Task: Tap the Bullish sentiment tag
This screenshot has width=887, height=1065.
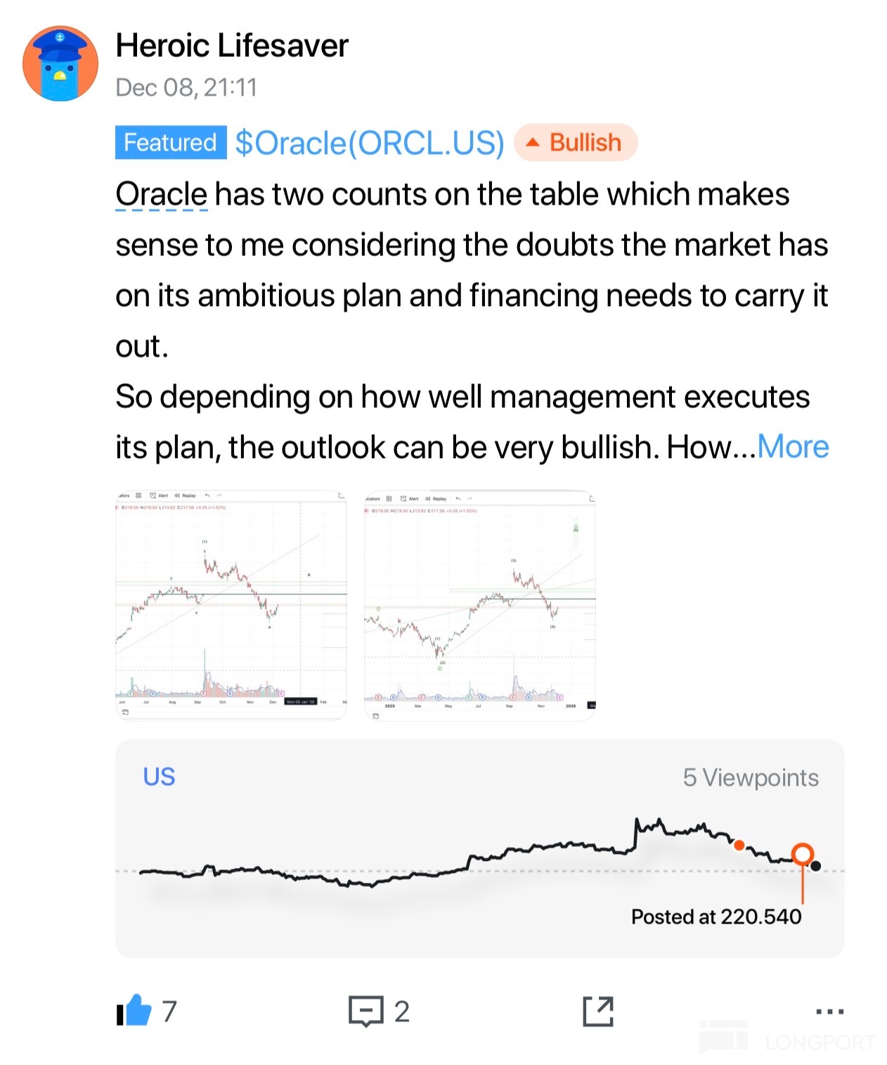Action: 576,143
